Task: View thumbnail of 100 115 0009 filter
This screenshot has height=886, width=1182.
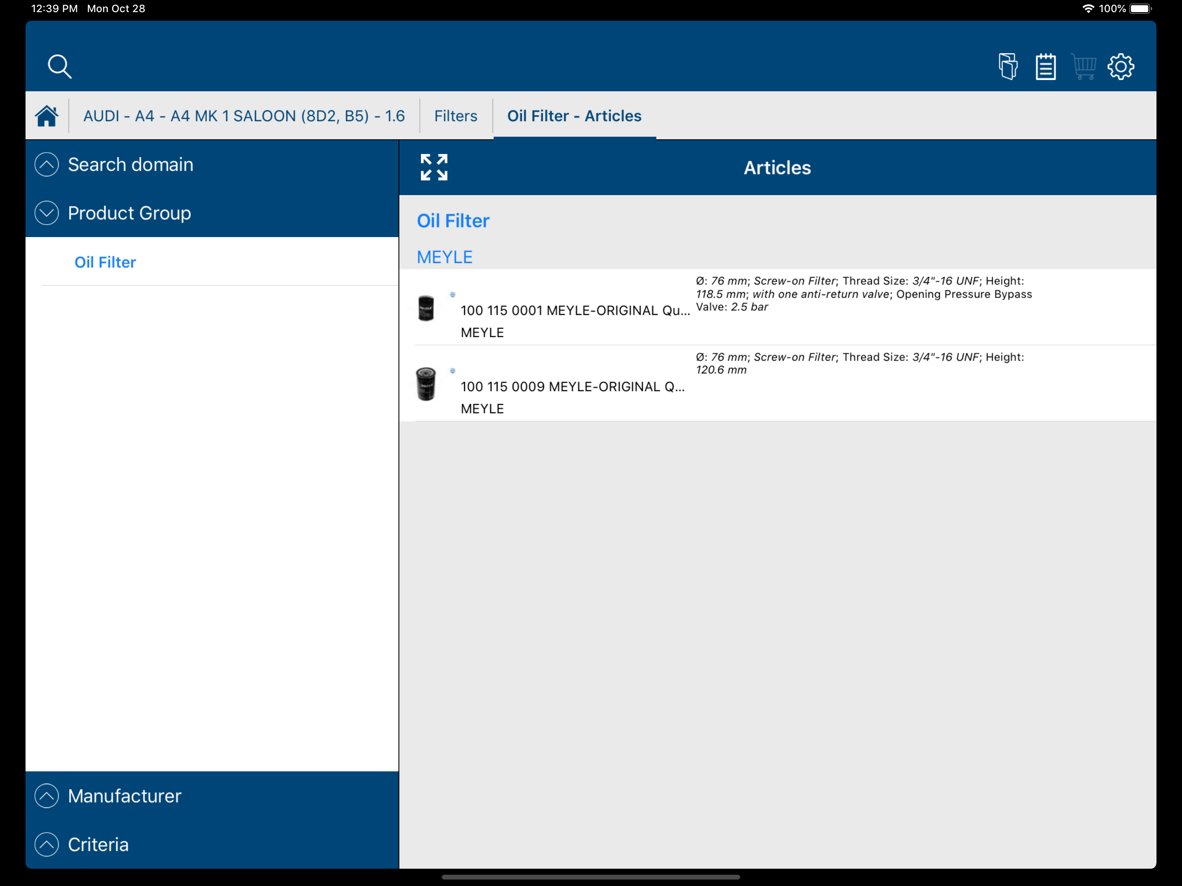Action: tap(426, 384)
